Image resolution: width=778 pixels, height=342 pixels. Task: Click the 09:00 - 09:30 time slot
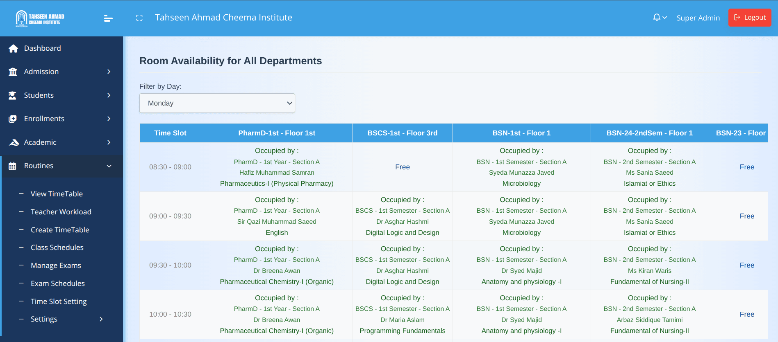tap(170, 216)
